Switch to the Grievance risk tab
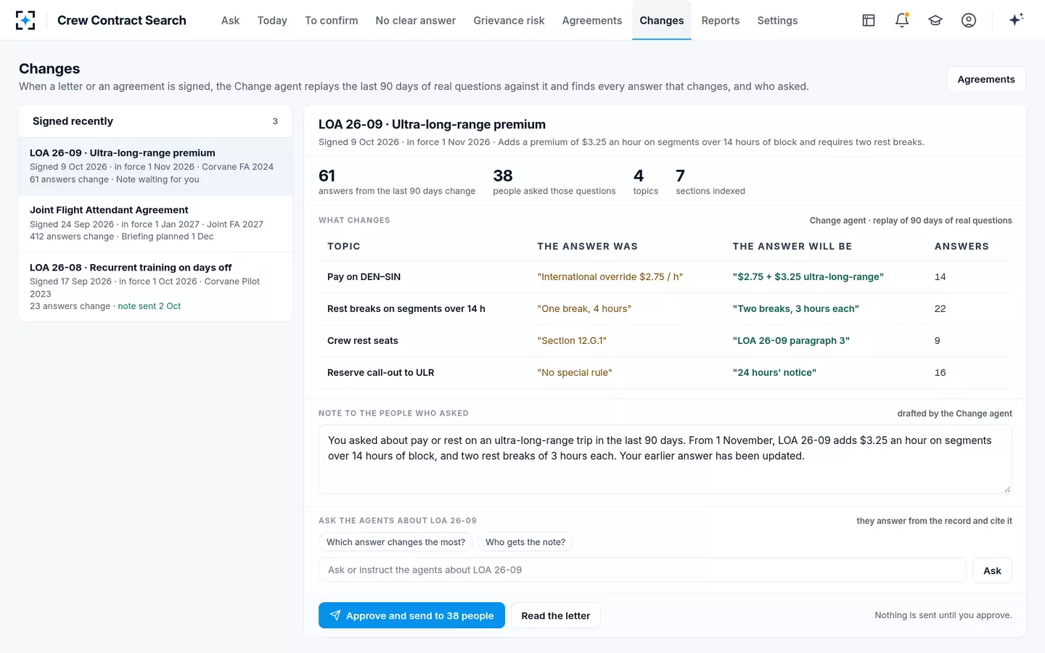 (x=509, y=20)
